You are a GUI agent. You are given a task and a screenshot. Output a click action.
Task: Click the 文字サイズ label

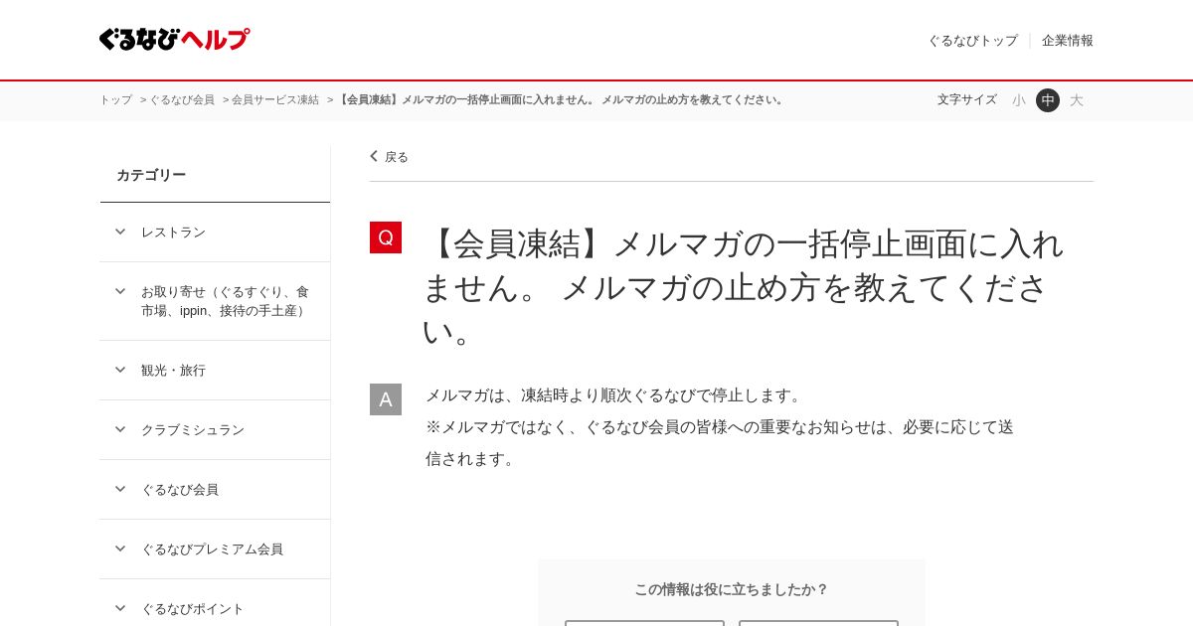point(966,100)
